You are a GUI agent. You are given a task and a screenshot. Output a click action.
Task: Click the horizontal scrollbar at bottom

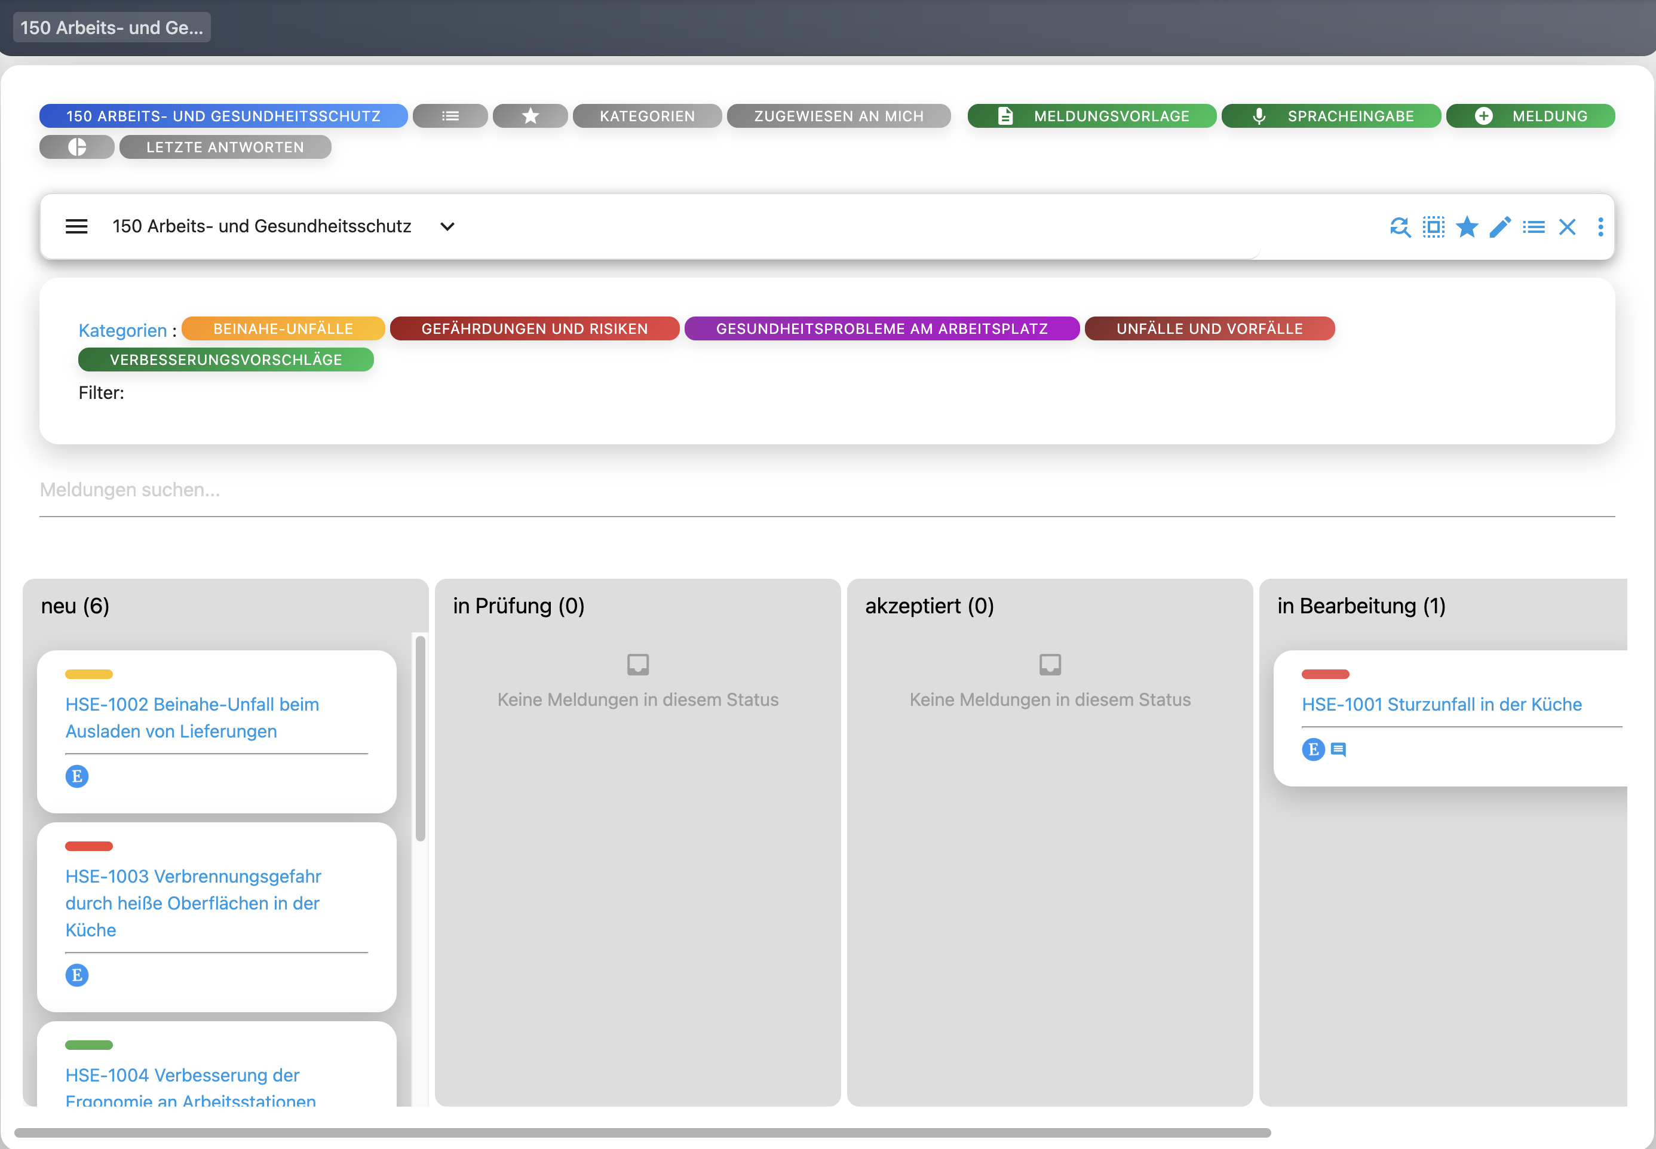pyautogui.click(x=642, y=1132)
